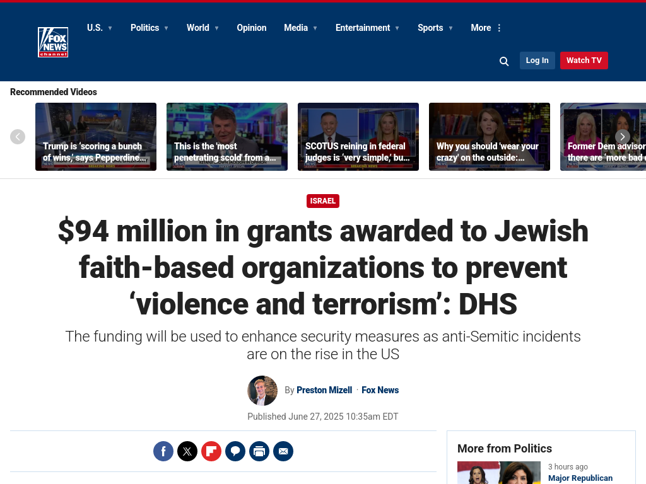Click the 'Recommended Videos' heading
Screen dimensions: 646x484
coord(54,92)
